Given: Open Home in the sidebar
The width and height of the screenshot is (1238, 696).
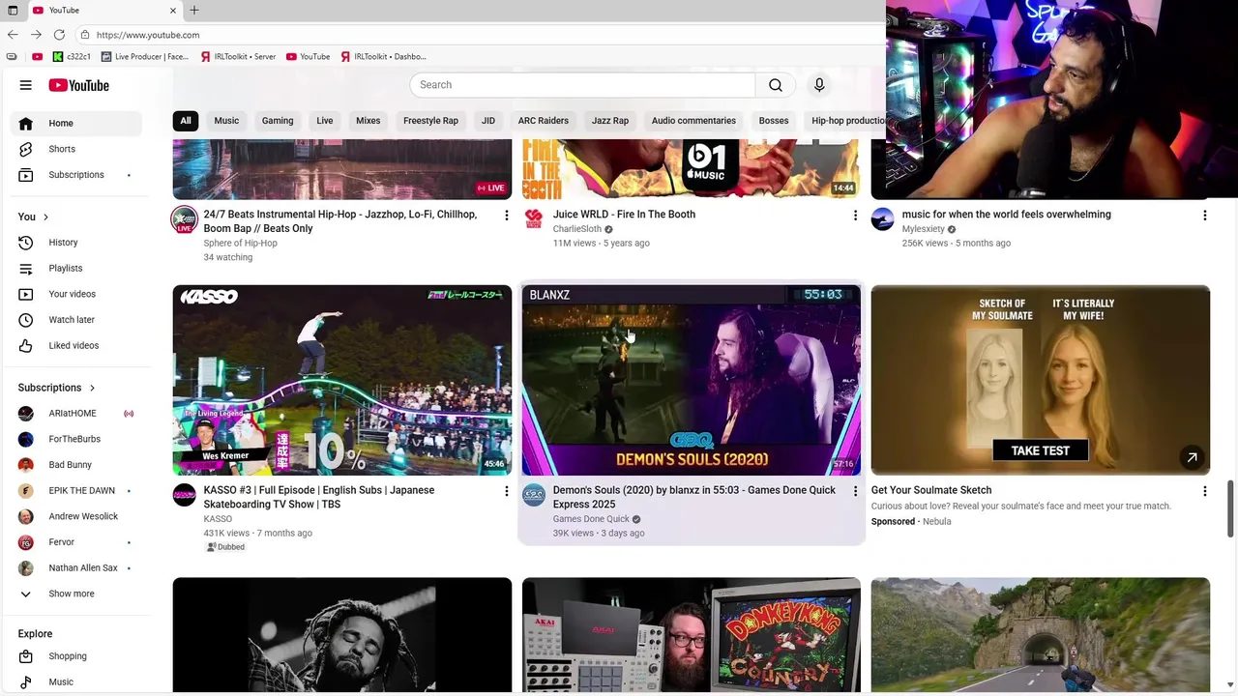Looking at the screenshot, I should tap(76, 123).
